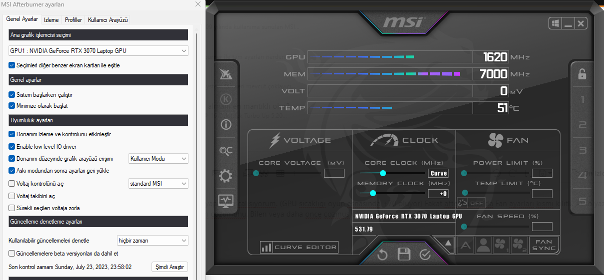Viewport: 604px width, 280px height.
Task: Open the 'Kullanıcı Modu' dropdown
Action: [x=158, y=159]
